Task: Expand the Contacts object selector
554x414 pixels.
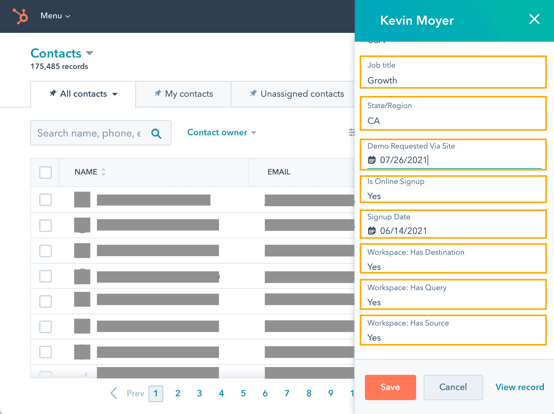Action: (x=89, y=53)
